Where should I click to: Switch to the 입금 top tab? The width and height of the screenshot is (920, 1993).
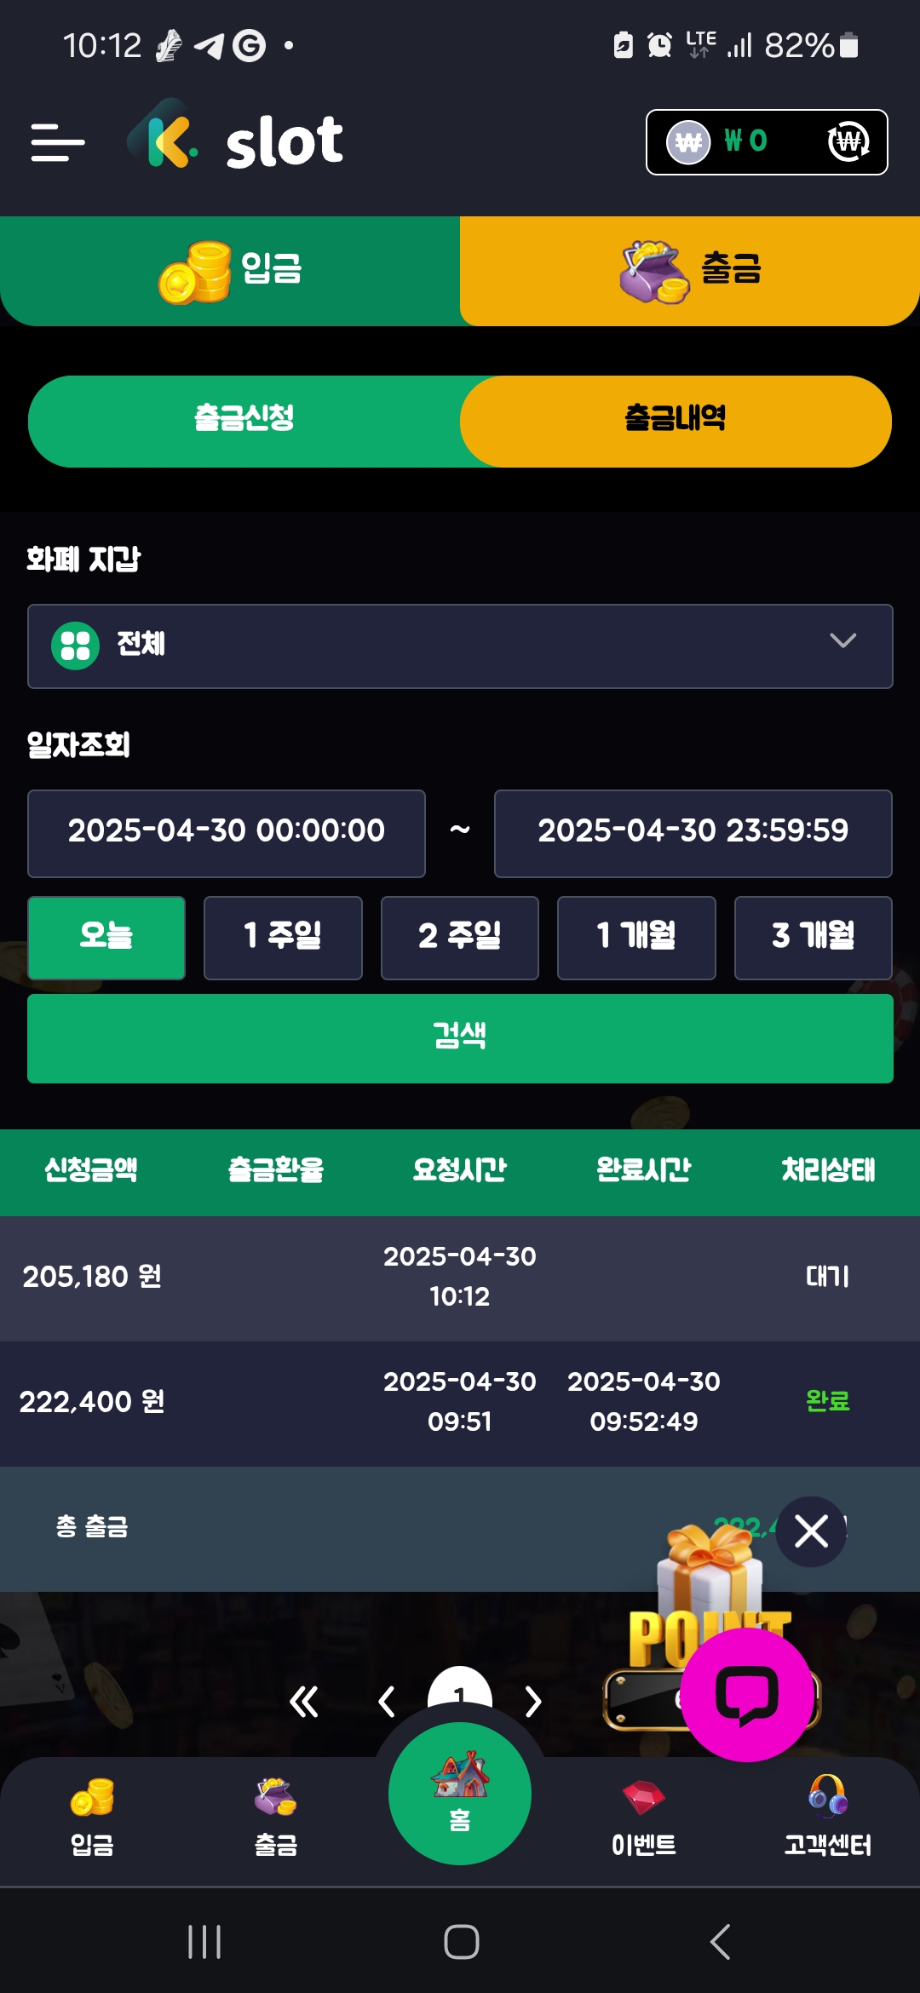point(230,271)
